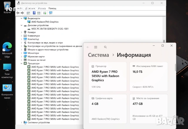Open the Процесор info card
The image size is (188, 129).
(108, 77)
